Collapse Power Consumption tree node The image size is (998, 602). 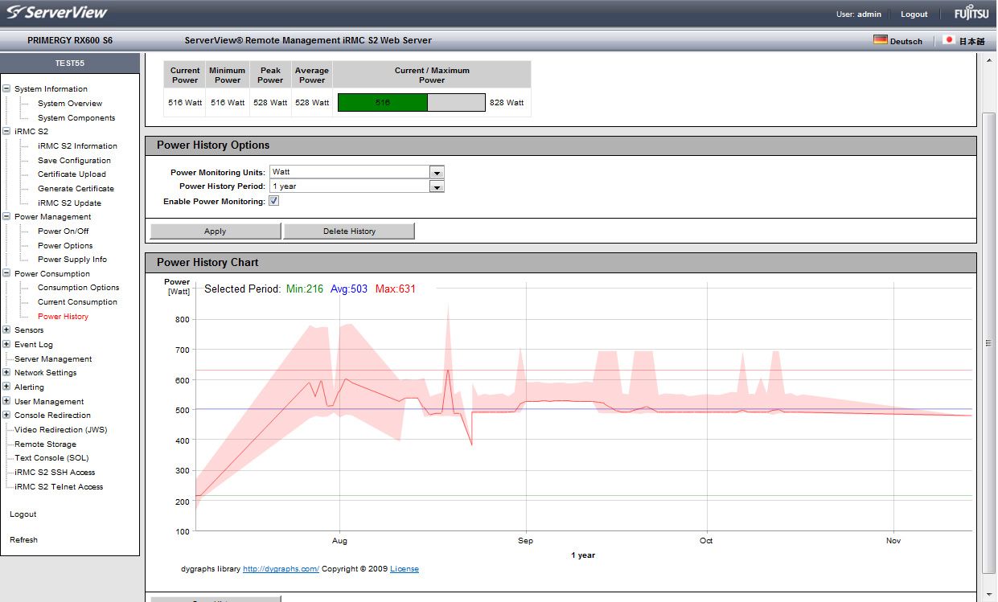[x=6, y=273]
